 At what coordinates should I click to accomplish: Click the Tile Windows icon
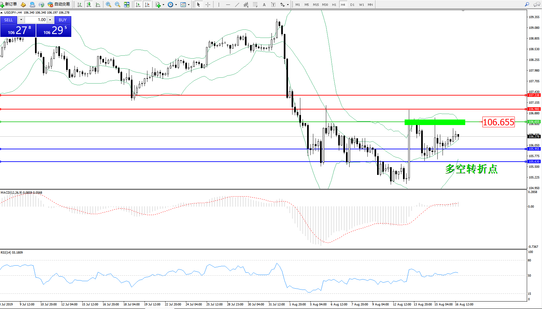click(127, 5)
